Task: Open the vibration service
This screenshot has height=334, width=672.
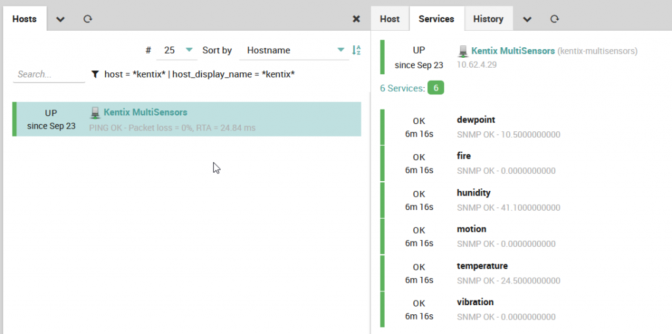Action: pos(475,302)
